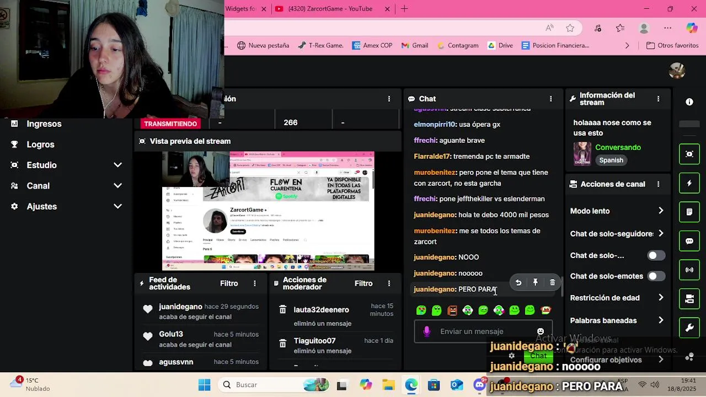Viewport: 706px width, 397px height.
Task: Expand the Canal sidebar section
Action: tap(117, 186)
